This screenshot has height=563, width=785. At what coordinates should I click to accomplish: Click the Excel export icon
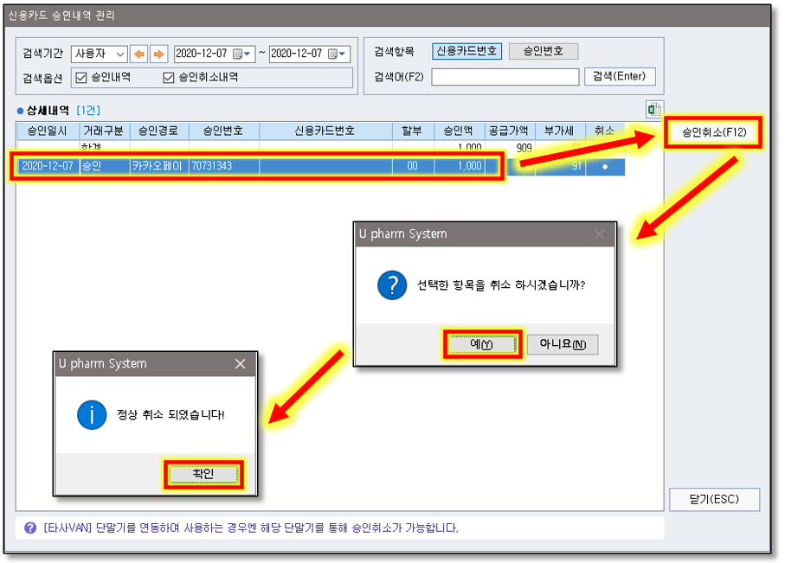[x=654, y=110]
